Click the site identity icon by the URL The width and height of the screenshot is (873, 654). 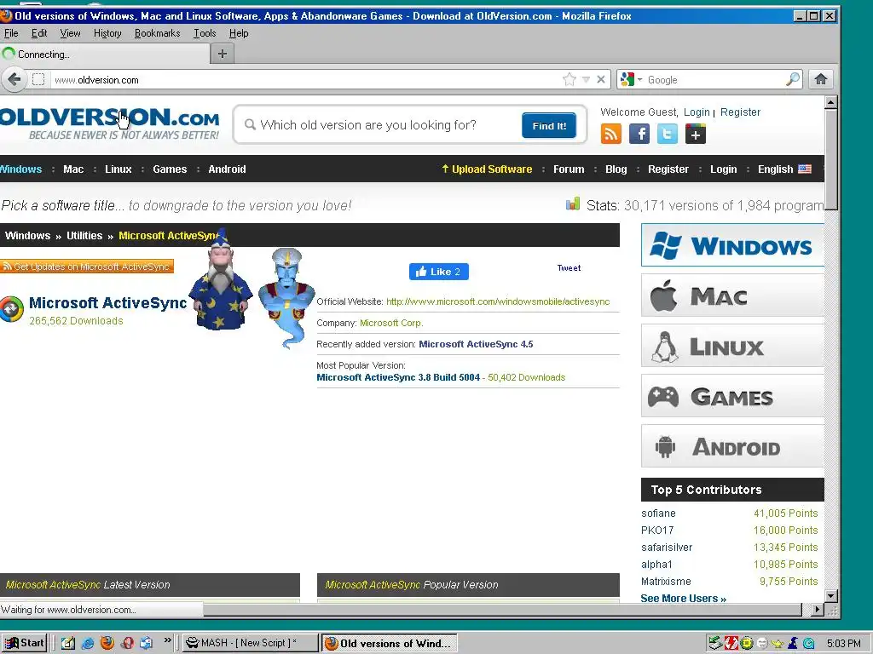38,79
